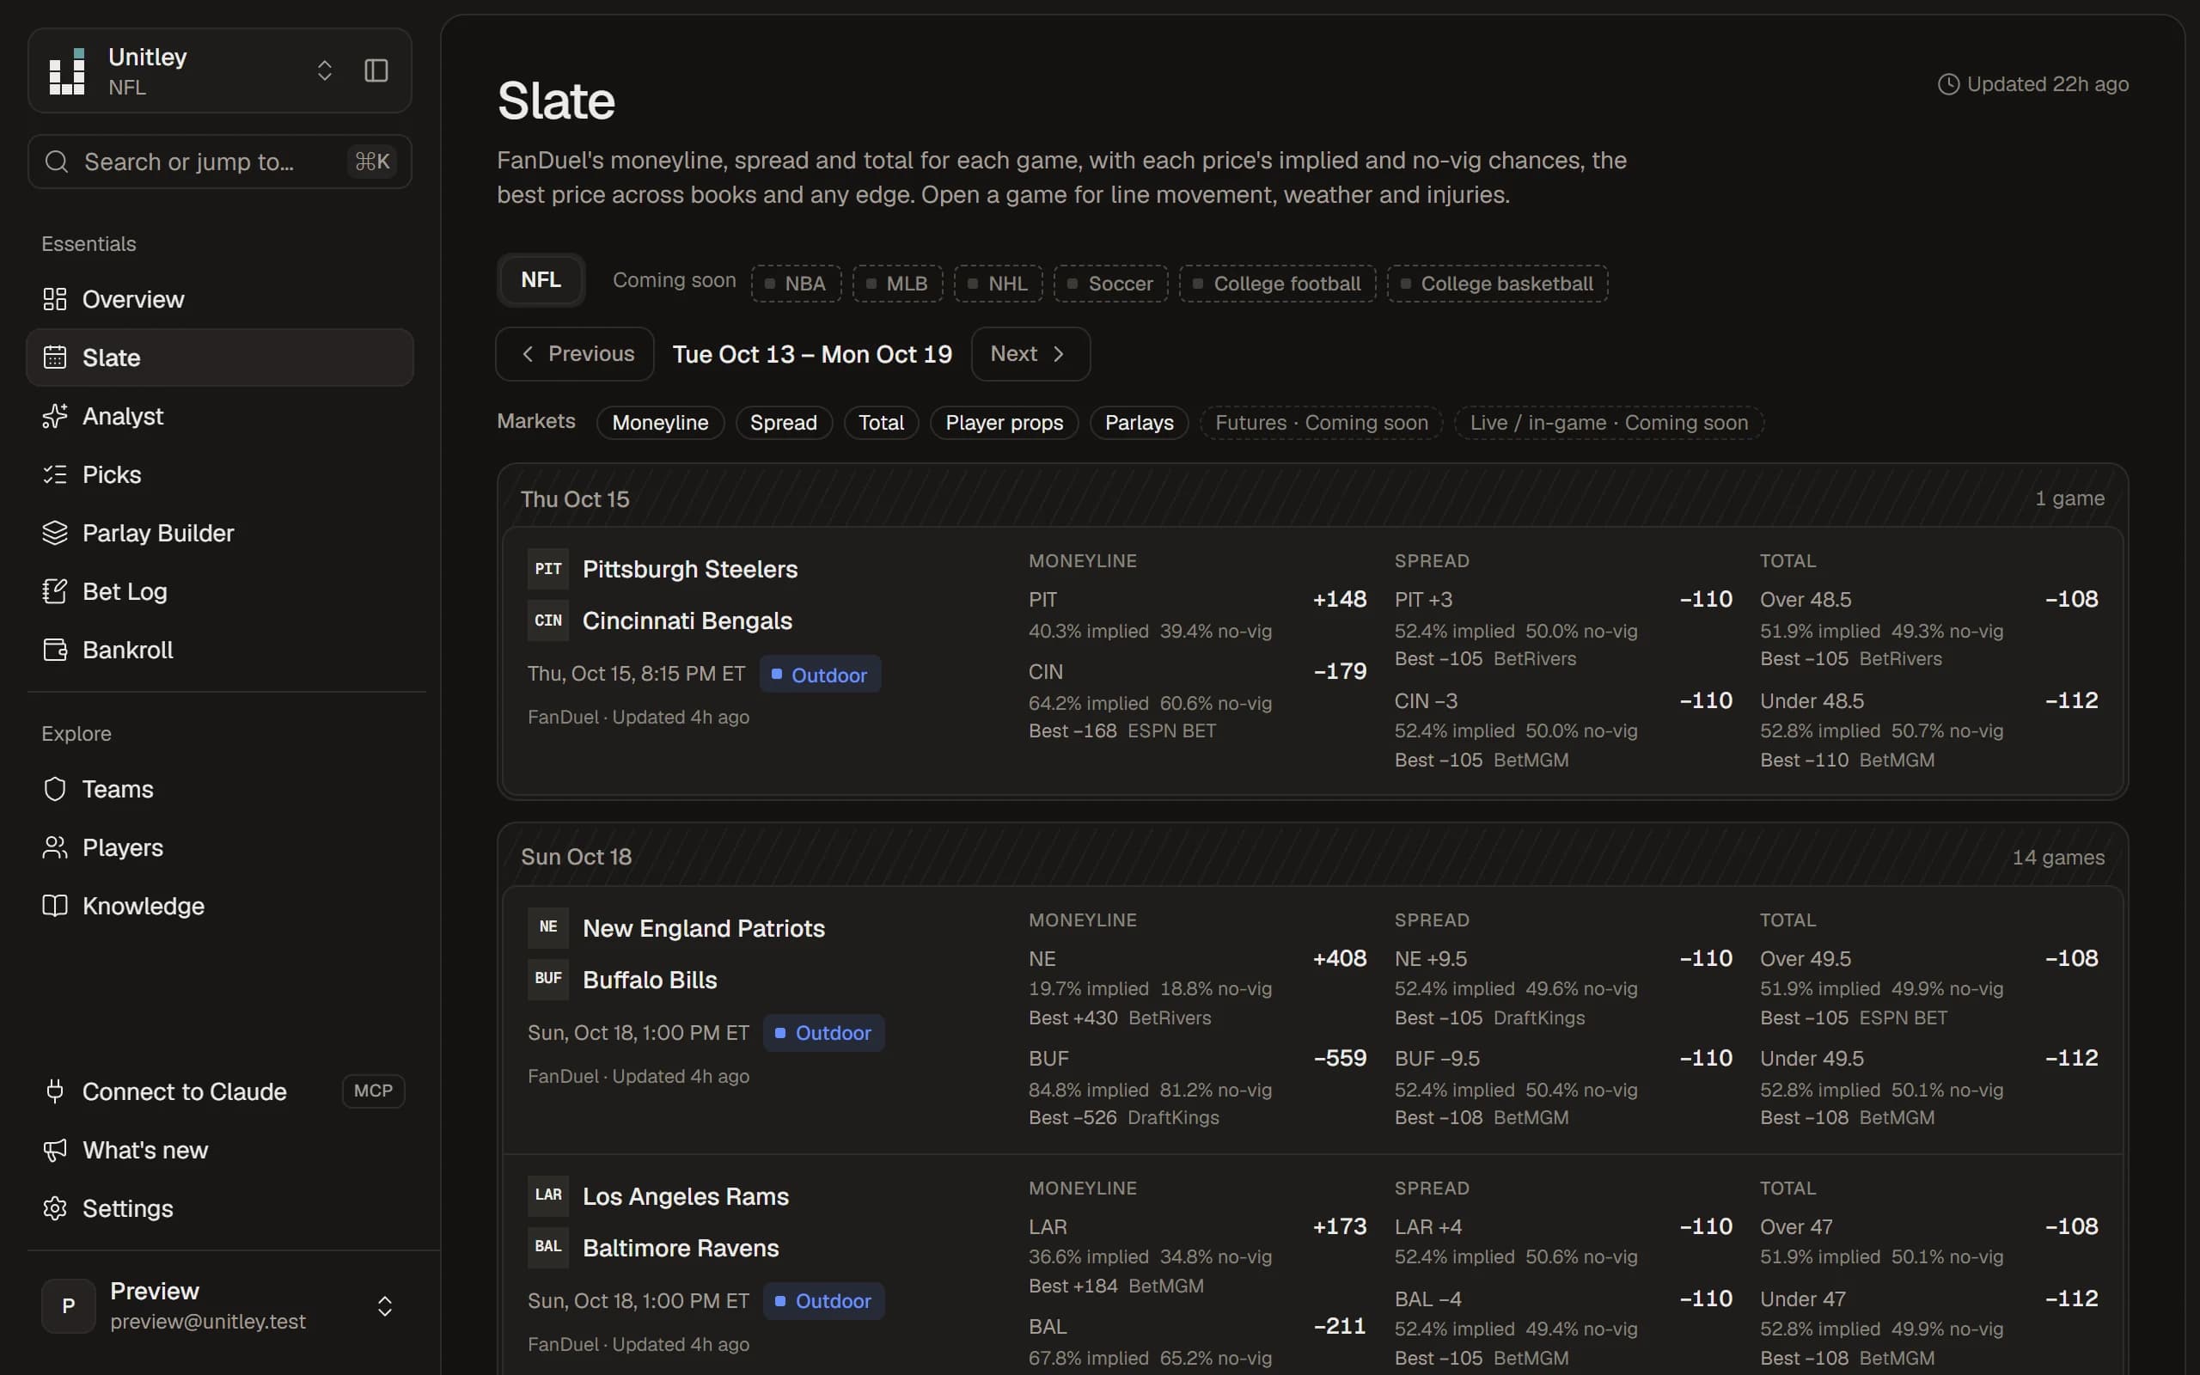Open What's new megaphone icon
The image size is (2200, 1375).
tap(56, 1151)
